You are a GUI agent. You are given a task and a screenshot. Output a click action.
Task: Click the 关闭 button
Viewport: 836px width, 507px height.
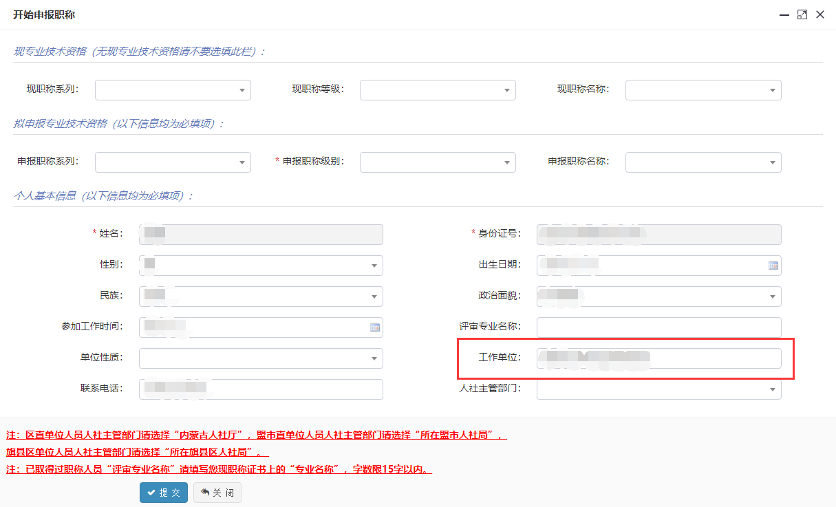(x=217, y=493)
